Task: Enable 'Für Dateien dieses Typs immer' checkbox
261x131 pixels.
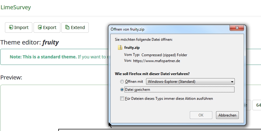Action: (122, 99)
